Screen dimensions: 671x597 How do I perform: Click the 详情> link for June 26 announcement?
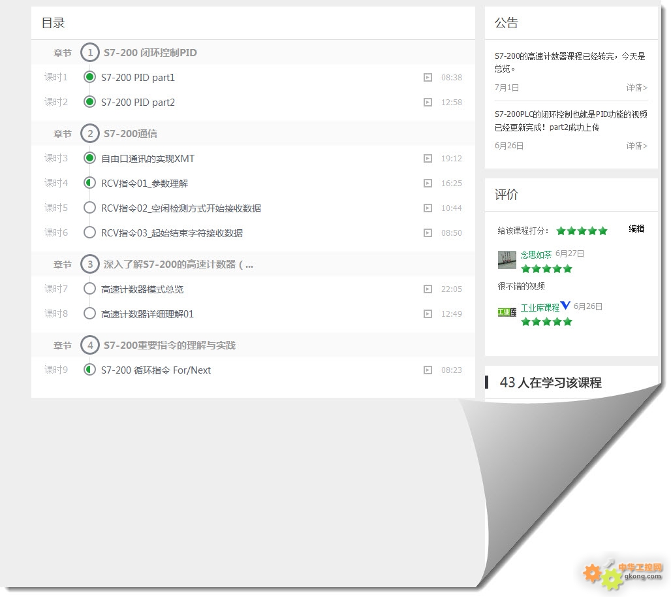pyautogui.click(x=637, y=146)
